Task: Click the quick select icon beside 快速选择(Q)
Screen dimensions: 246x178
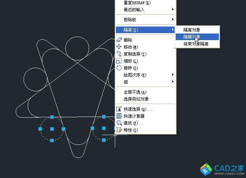Action: pyautogui.click(x=119, y=109)
